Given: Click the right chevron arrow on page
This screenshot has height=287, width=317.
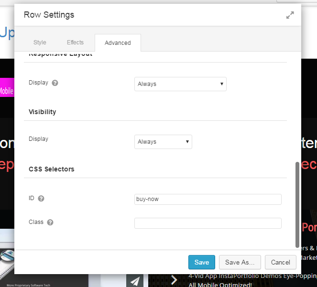Looking at the screenshot, I should [x=174, y=280].
